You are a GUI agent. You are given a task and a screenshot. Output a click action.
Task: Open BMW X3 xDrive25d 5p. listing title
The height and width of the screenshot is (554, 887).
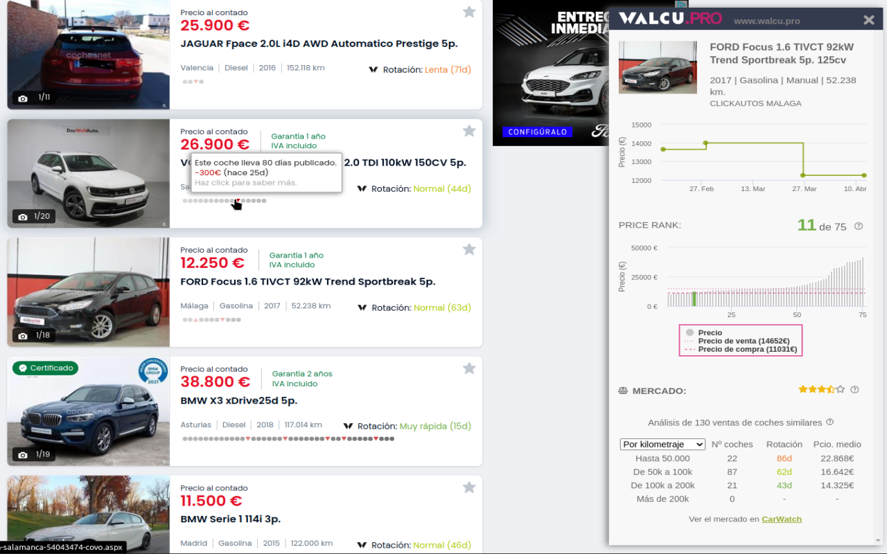[x=238, y=401]
